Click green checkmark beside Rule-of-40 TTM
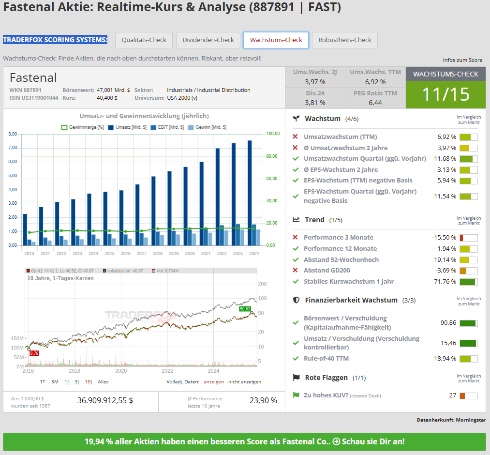 (x=296, y=359)
